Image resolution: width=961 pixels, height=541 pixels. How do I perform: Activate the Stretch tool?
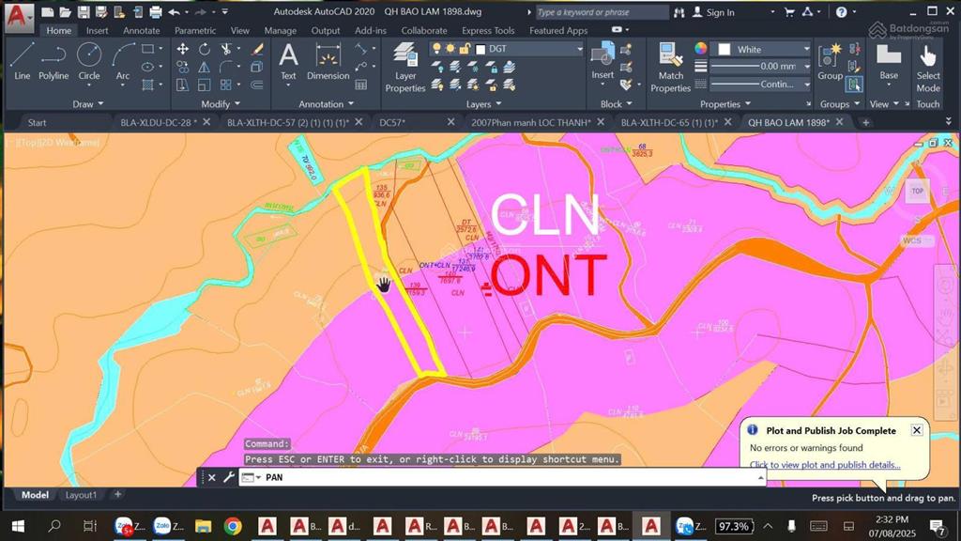click(183, 85)
